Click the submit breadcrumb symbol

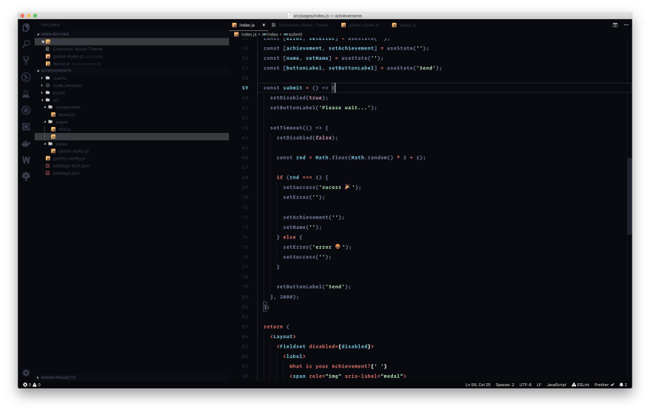click(x=293, y=35)
